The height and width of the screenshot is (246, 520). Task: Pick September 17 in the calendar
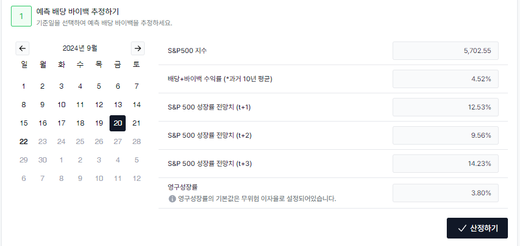(61, 123)
